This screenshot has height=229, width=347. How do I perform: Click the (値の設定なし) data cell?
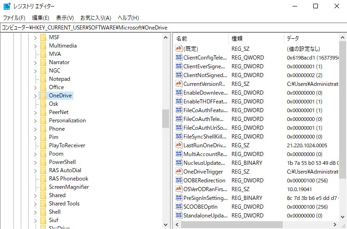(304, 49)
